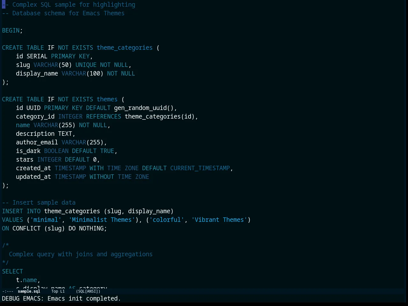Viewport: 408px width, 306px height.
Task: Click the 'colorful' string literal
Action: coord(167,220)
